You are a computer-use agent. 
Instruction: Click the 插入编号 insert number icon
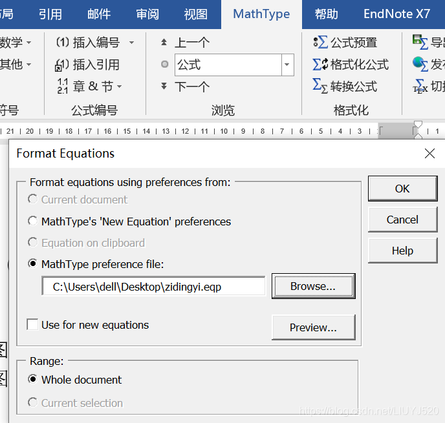(x=63, y=43)
